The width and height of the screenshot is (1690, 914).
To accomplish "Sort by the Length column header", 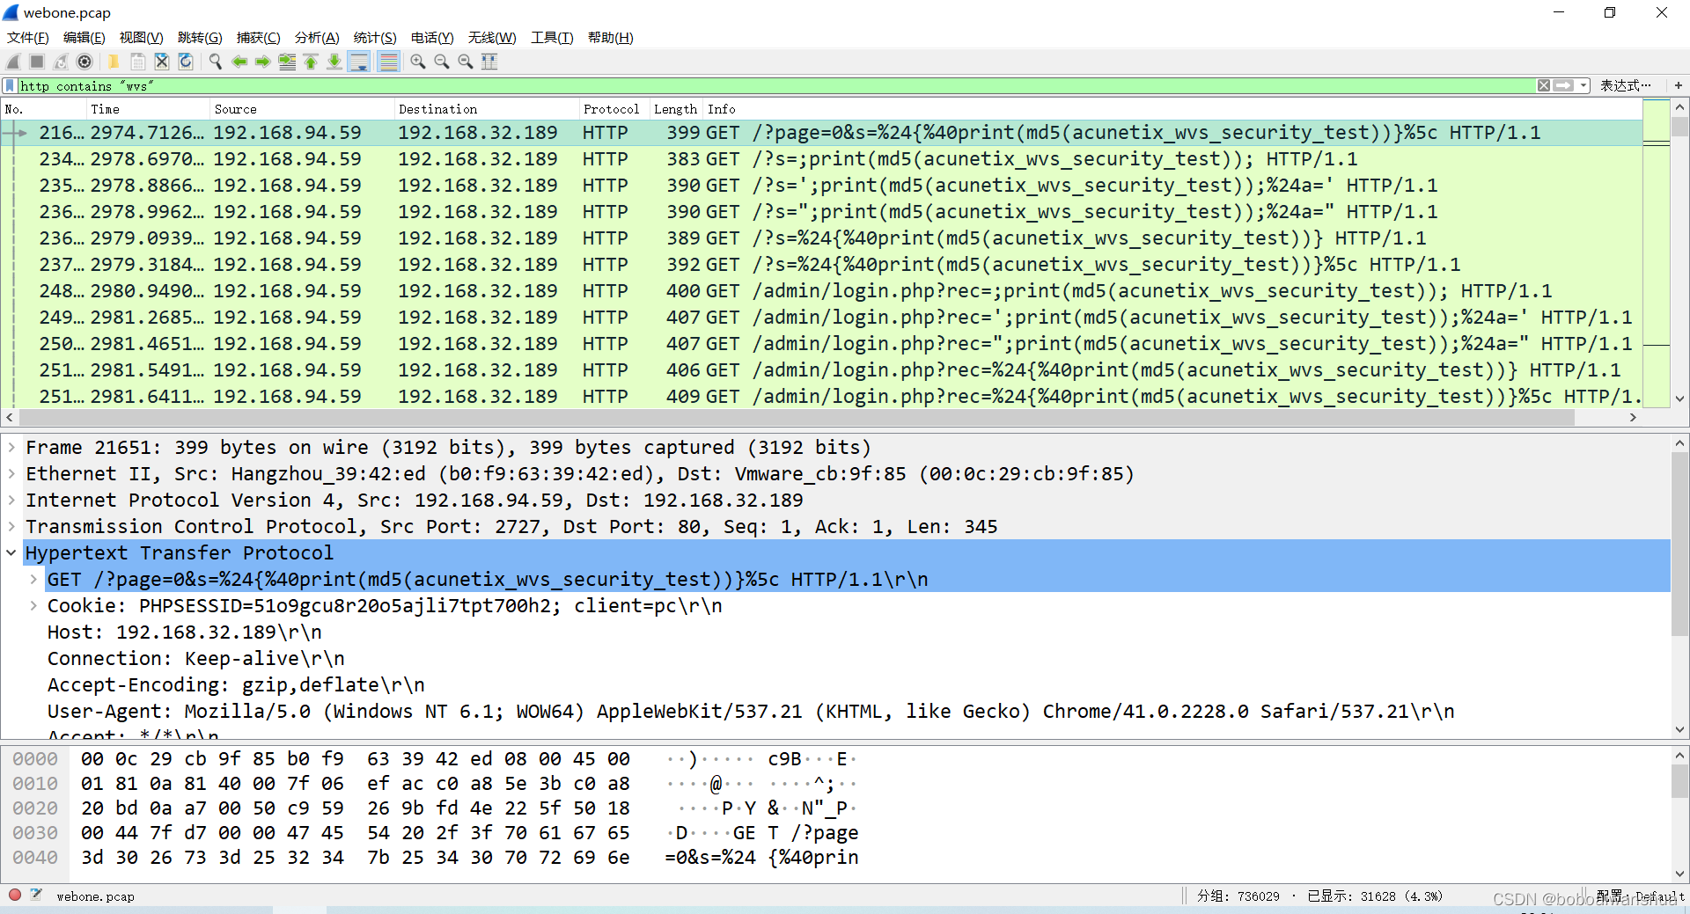I will coord(676,109).
